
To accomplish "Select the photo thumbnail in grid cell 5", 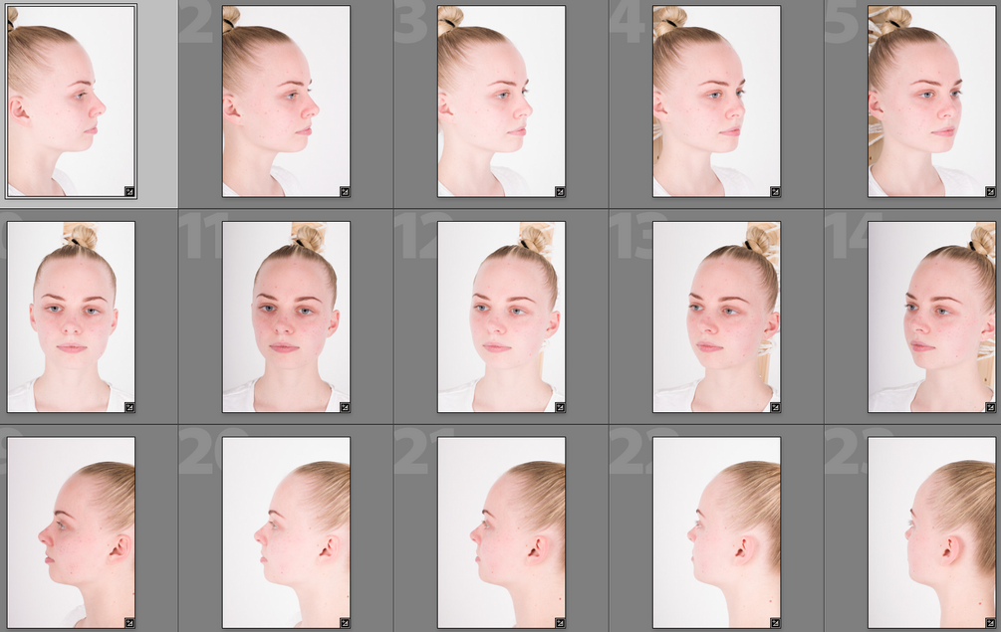I will tap(931, 101).
